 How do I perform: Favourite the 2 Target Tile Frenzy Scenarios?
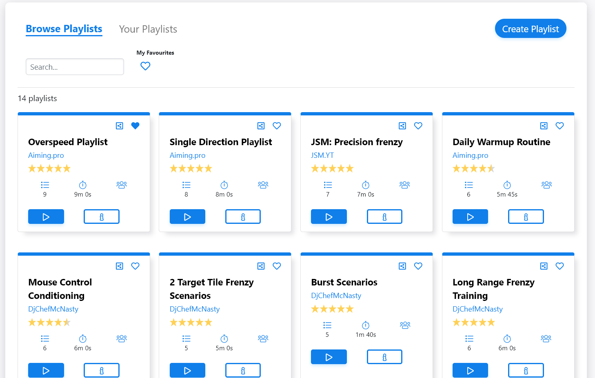(x=277, y=266)
